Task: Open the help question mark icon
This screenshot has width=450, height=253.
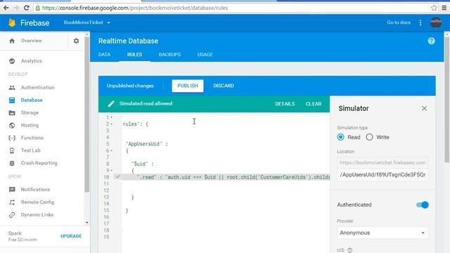Action: point(431,41)
